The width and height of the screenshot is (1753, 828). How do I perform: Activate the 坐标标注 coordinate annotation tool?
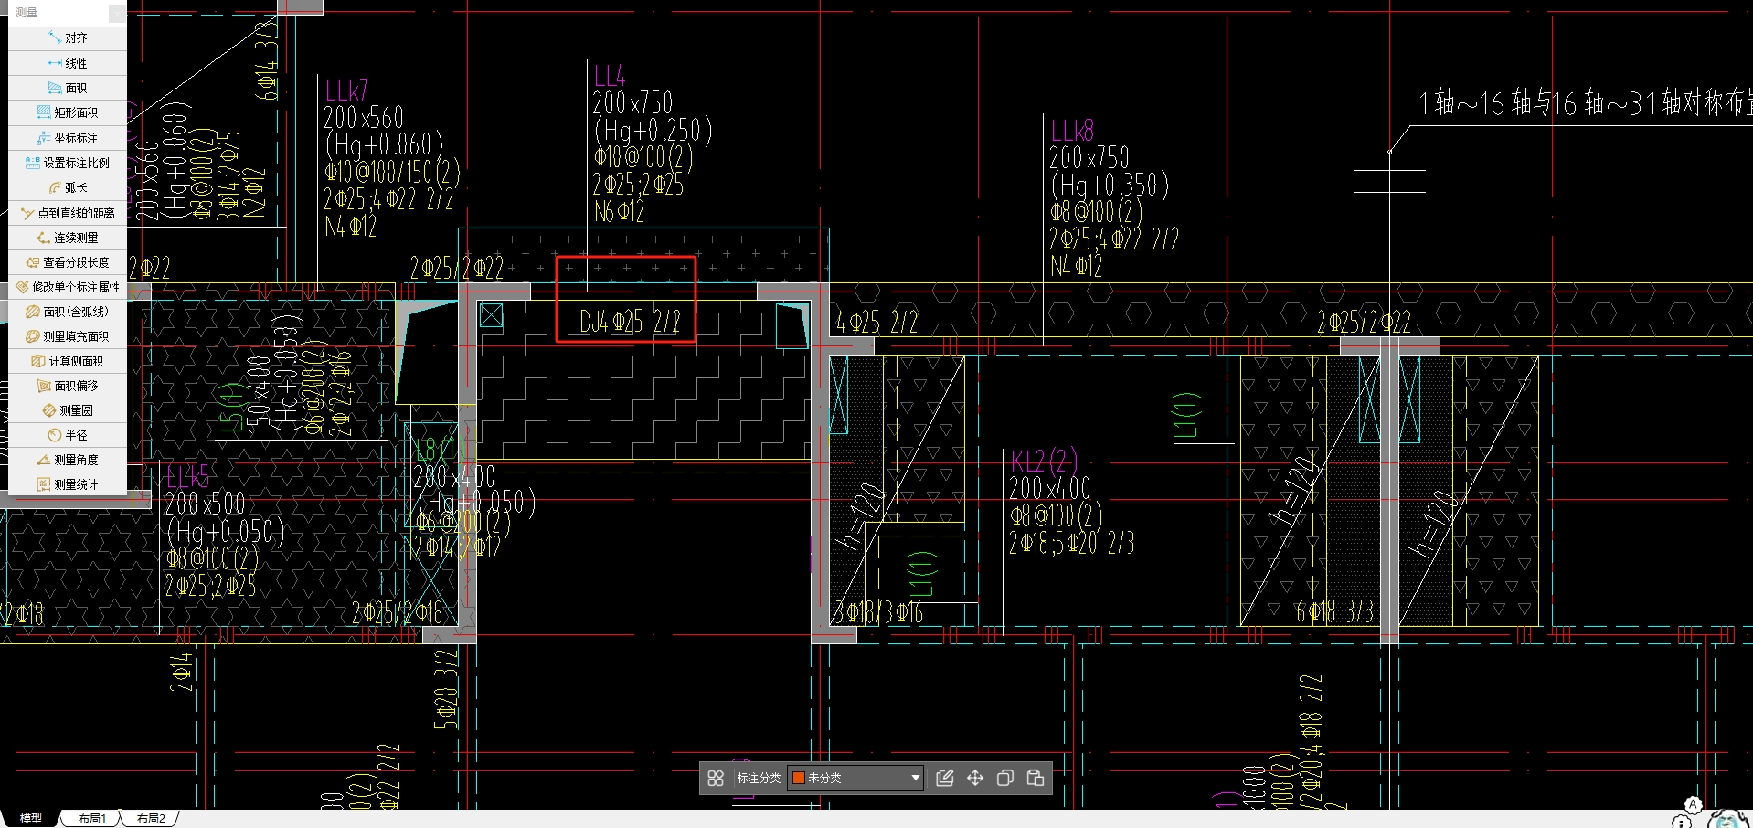click(x=68, y=138)
